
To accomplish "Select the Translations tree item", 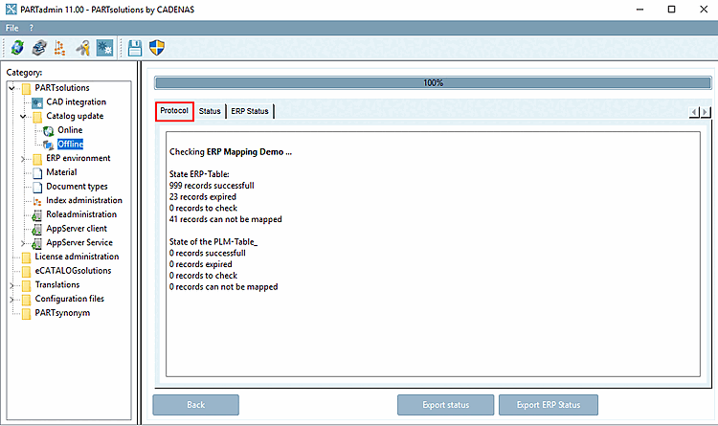I will coord(57,285).
